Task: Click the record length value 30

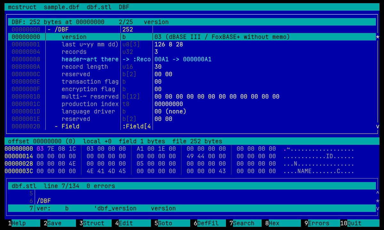Action: (x=158, y=67)
